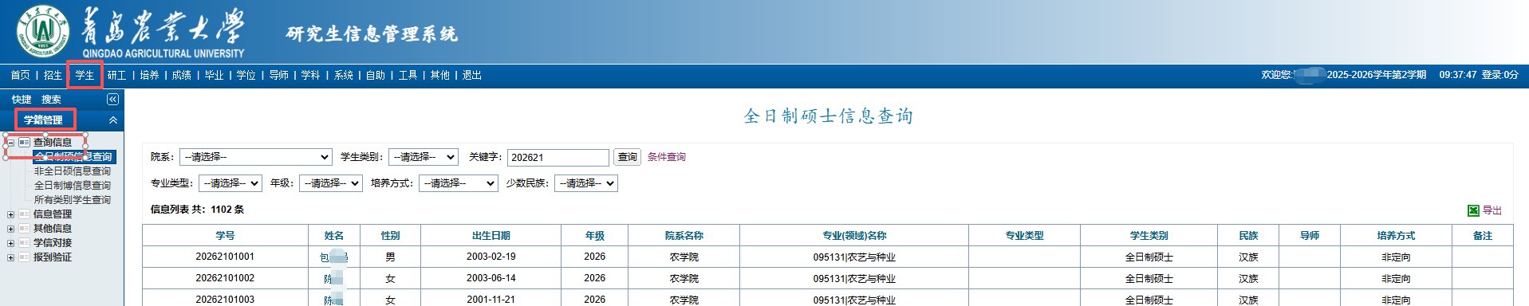Open the 学科 menu
Image resolution: width=1529 pixels, height=306 pixels.
tap(311, 75)
